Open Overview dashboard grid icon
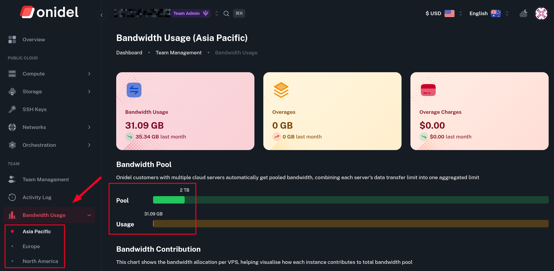Image resolution: width=554 pixels, height=271 pixels. coord(12,40)
